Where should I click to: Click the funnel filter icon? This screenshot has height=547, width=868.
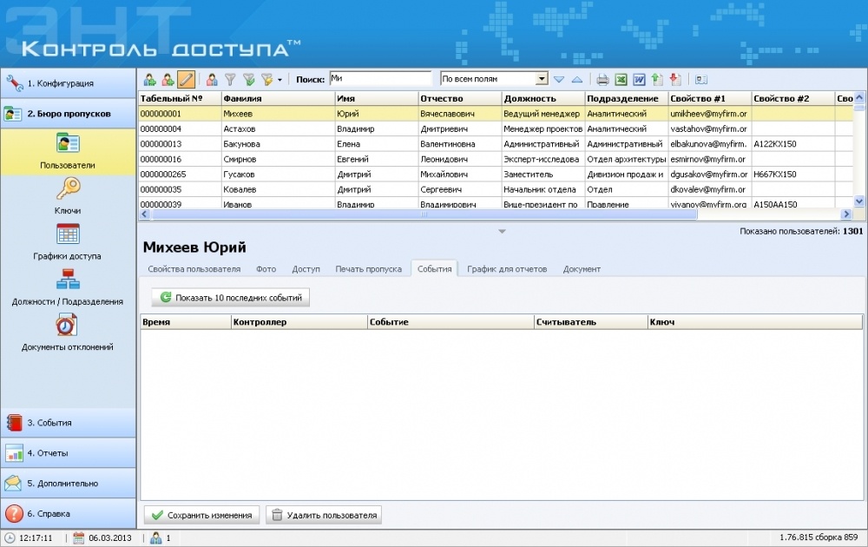pyautogui.click(x=231, y=79)
